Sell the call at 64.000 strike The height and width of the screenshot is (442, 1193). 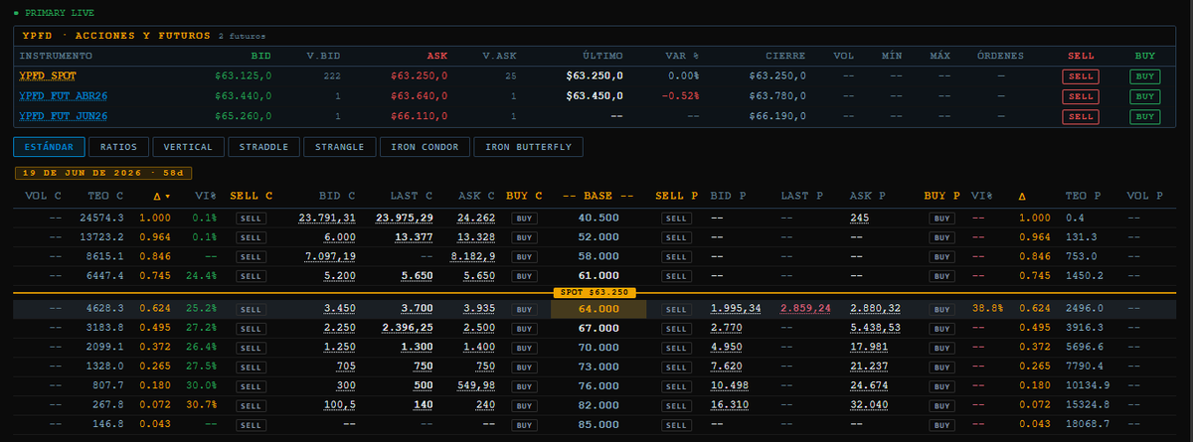[x=252, y=310]
